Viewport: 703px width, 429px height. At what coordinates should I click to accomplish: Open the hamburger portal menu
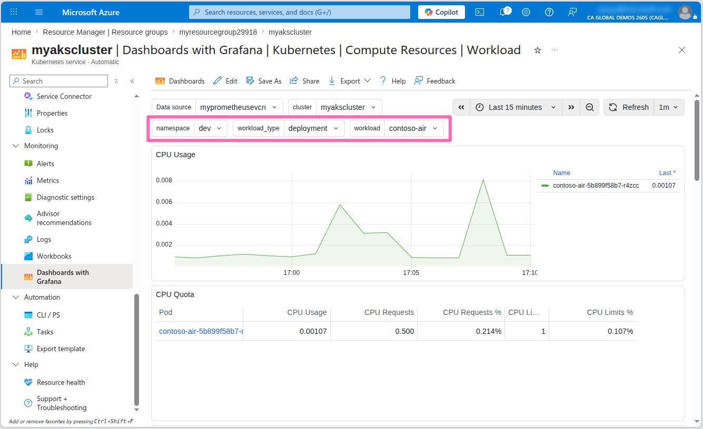(39, 12)
